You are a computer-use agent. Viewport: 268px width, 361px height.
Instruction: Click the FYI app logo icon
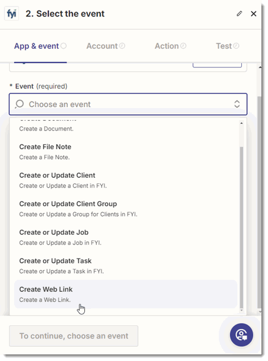click(11, 14)
